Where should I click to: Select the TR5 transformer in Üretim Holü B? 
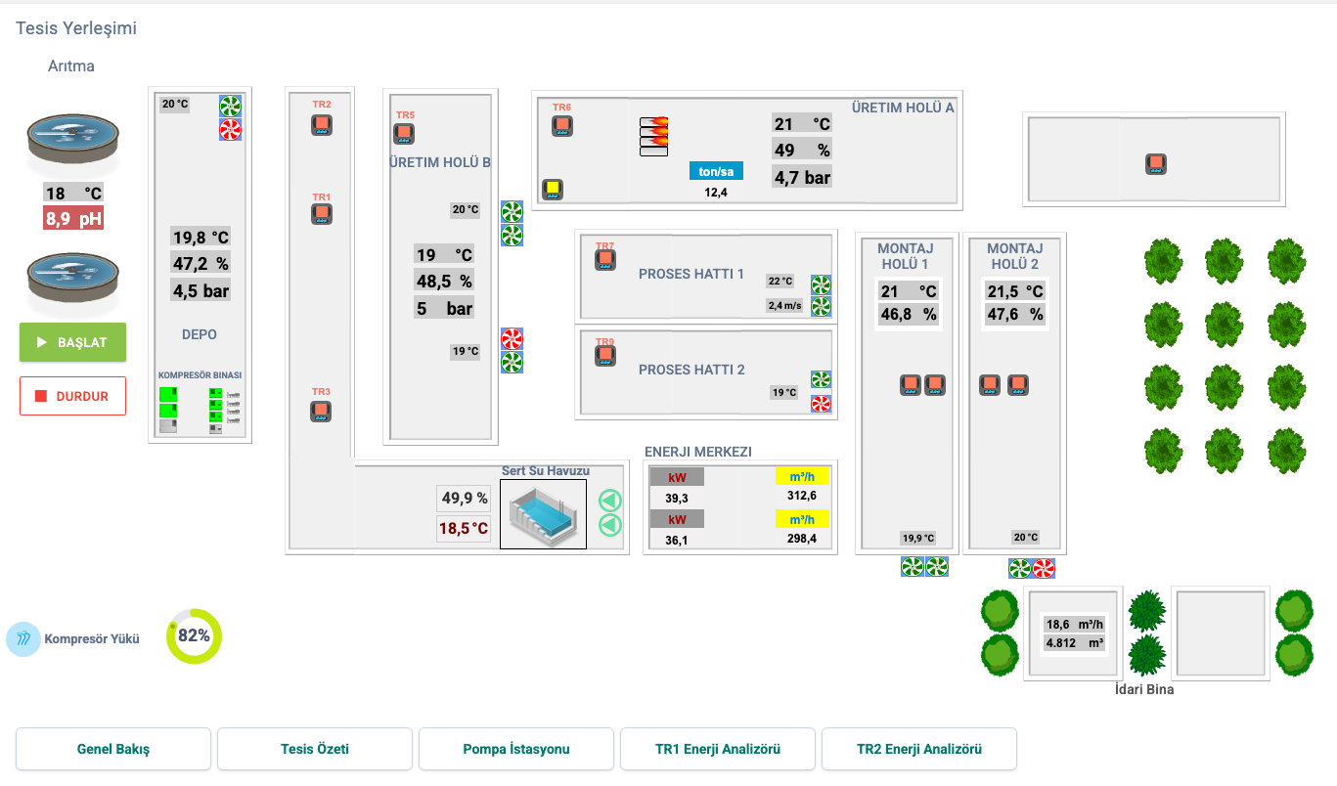(405, 133)
